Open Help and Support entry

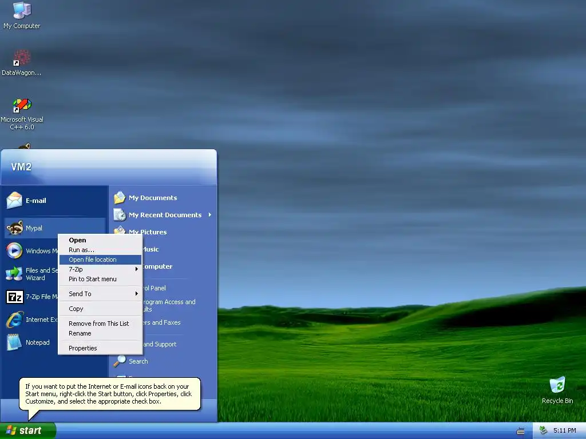(x=160, y=344)
